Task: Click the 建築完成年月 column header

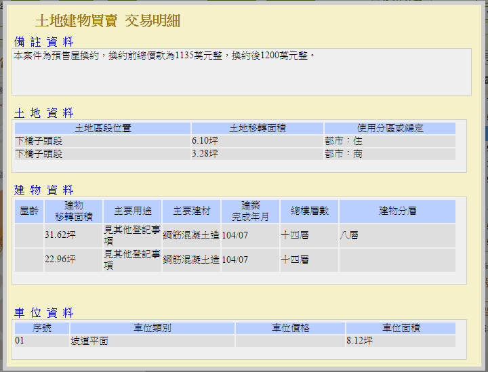Action: 250,211
